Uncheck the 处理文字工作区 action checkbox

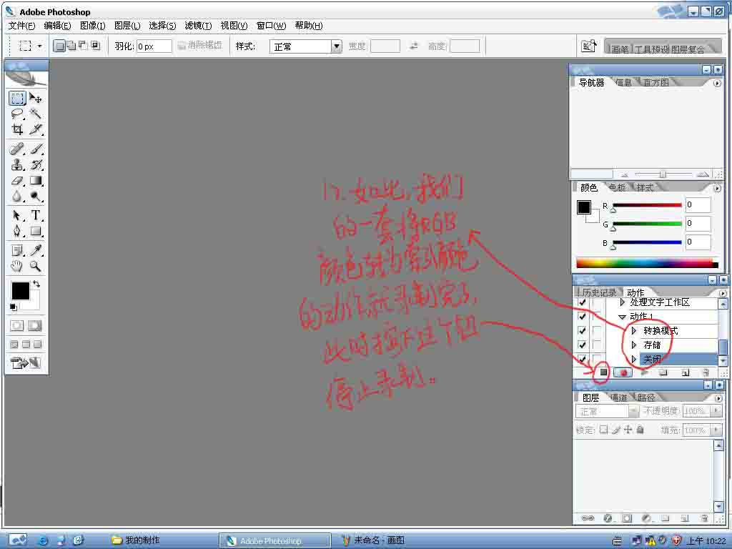pyautogui.click(x=582, y=303)
